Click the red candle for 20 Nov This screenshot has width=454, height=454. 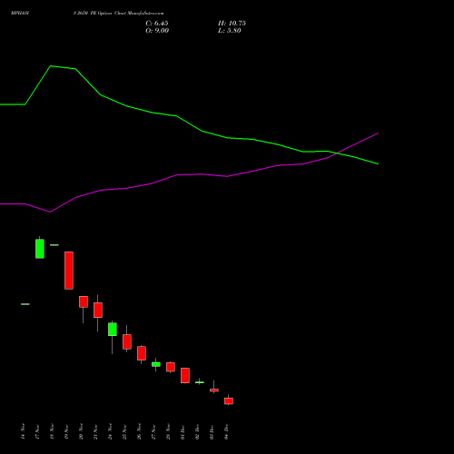pyautogui.click(x=84, y=301)
